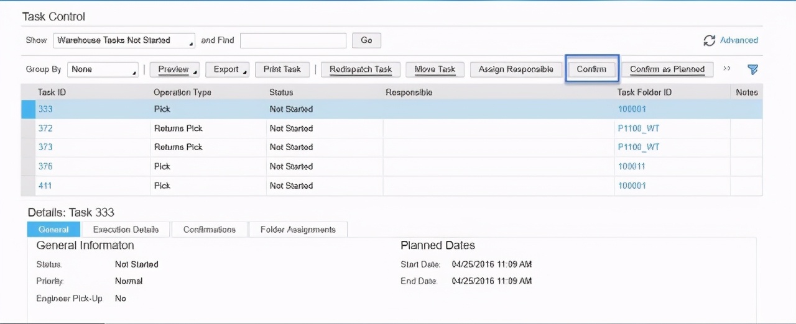Click the Priority value Normal
Viewport: 796px width, 324px height.
(x=129, y=281)
